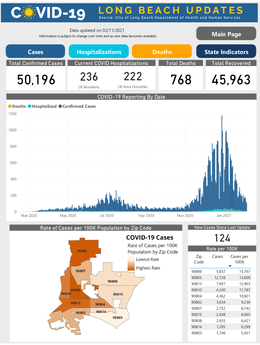Sort table by Zip Code column header
The image size is (260, 345).
(199, 259)
